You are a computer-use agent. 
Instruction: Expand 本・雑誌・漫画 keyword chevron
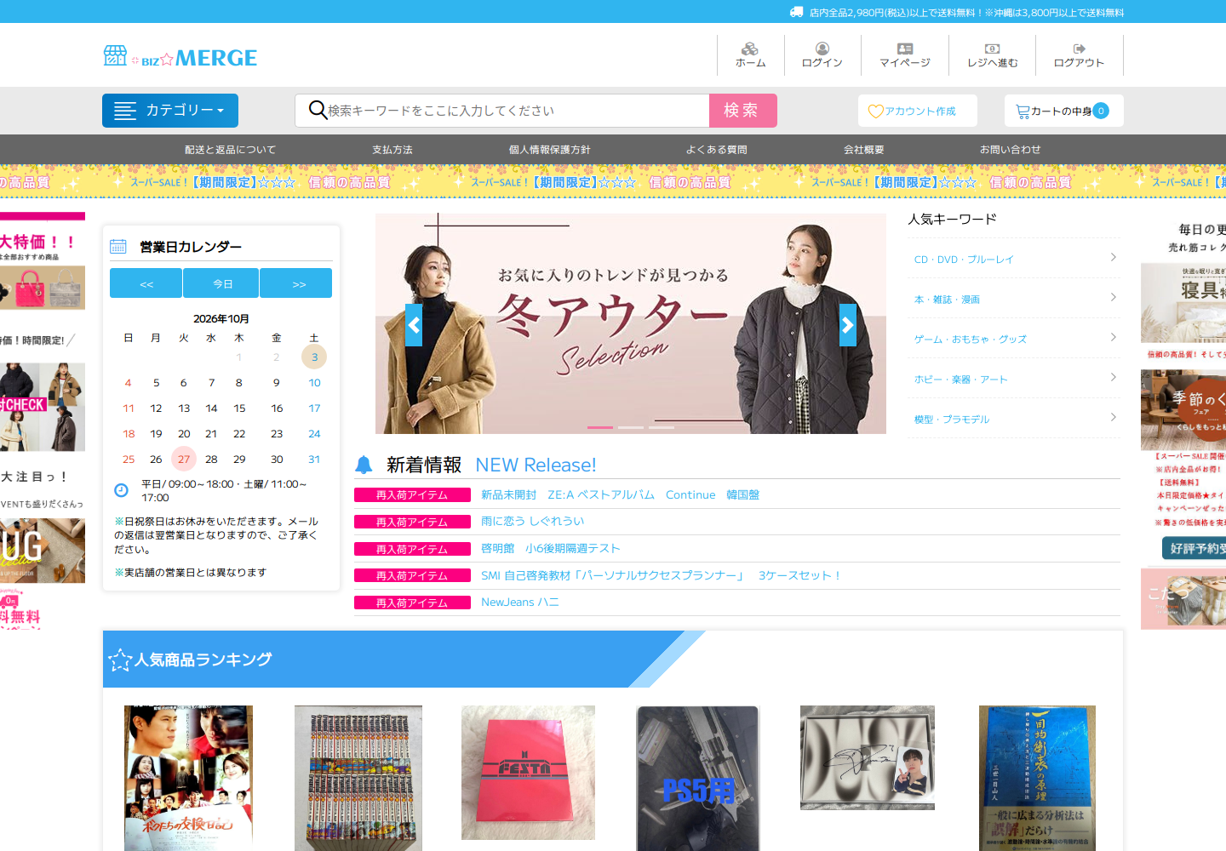pyautogui.click(x=1114, y=297)
